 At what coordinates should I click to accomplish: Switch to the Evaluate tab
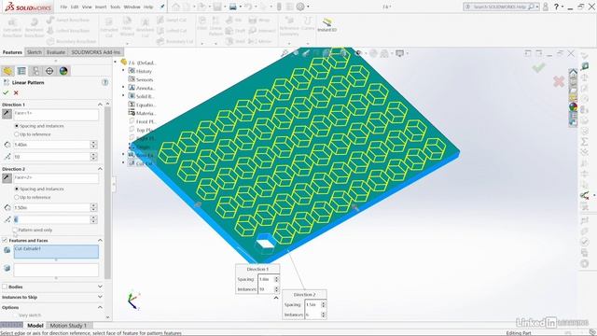(56, 52)
